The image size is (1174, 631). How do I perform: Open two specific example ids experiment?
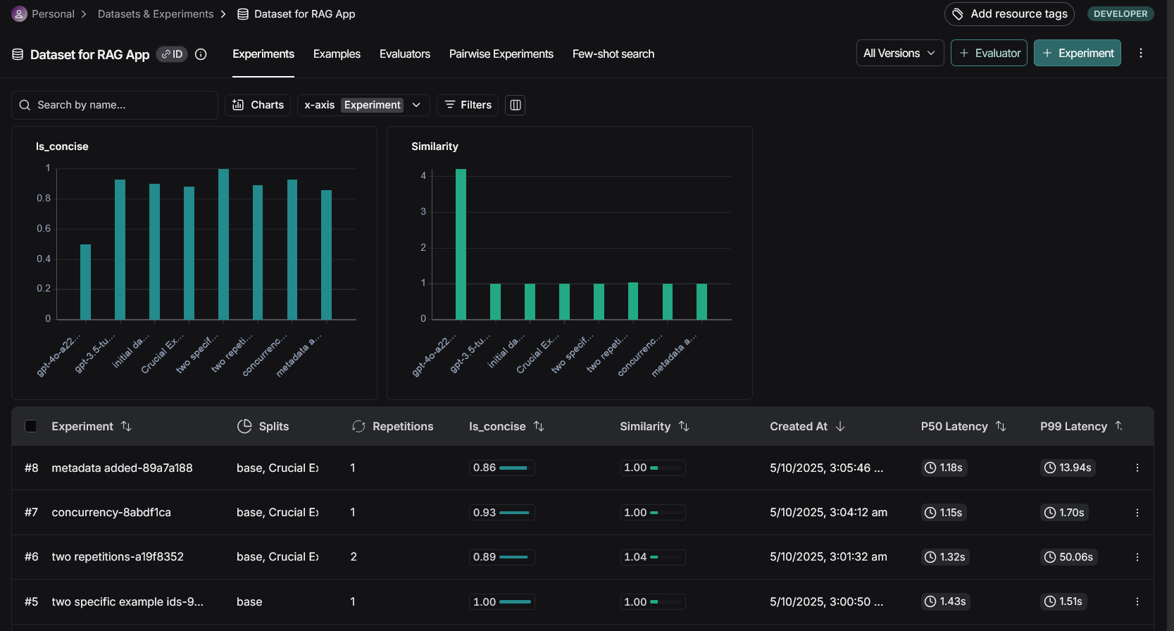[x=127, y=601]
